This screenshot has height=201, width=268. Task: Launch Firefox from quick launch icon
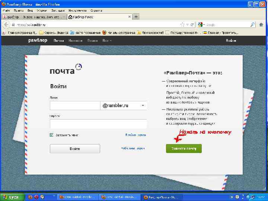(x=30, y=197)
